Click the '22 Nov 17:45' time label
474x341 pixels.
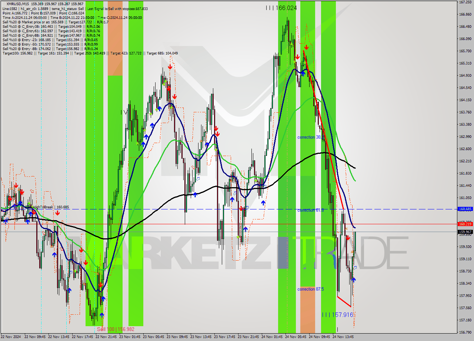(x=83, y=337)
